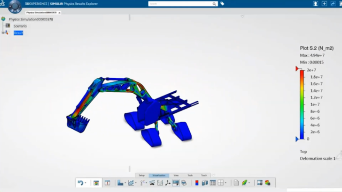Click the 'Deformation scale: 1' text

318,158
